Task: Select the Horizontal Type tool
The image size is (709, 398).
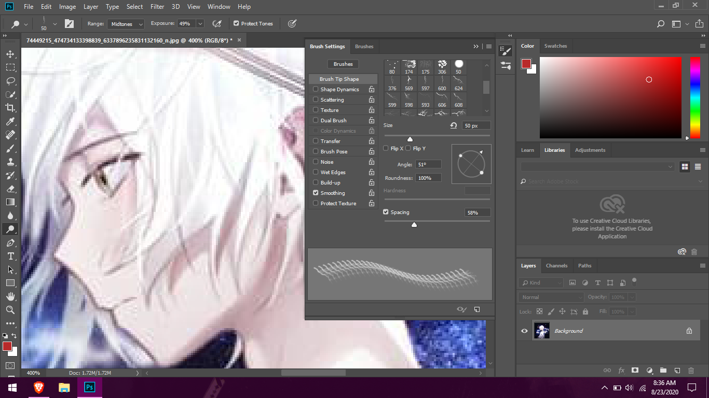Action: 10,256
